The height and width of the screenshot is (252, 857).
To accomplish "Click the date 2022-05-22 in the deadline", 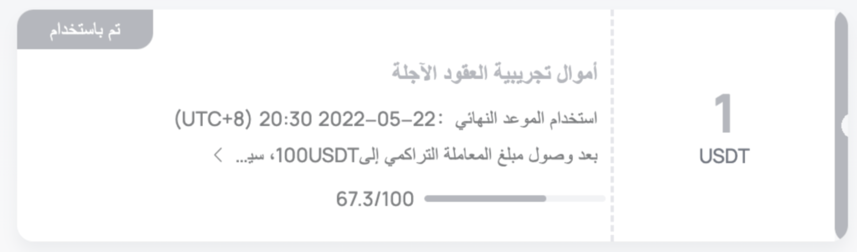I will coord(377,119).
